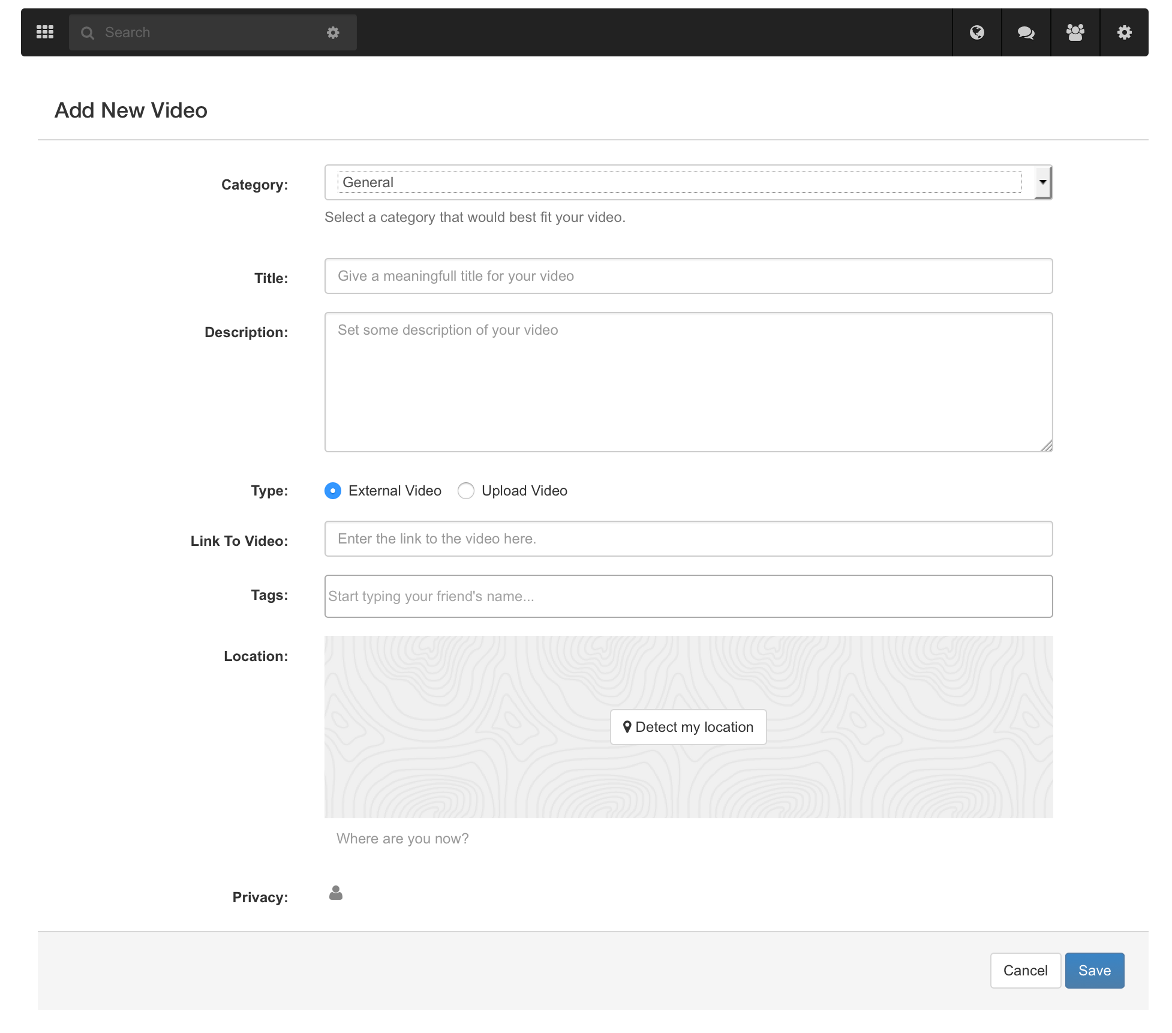1172x1033 pixels.
Task: Click the Detect my location button
Action: click(x=688, y=727)
